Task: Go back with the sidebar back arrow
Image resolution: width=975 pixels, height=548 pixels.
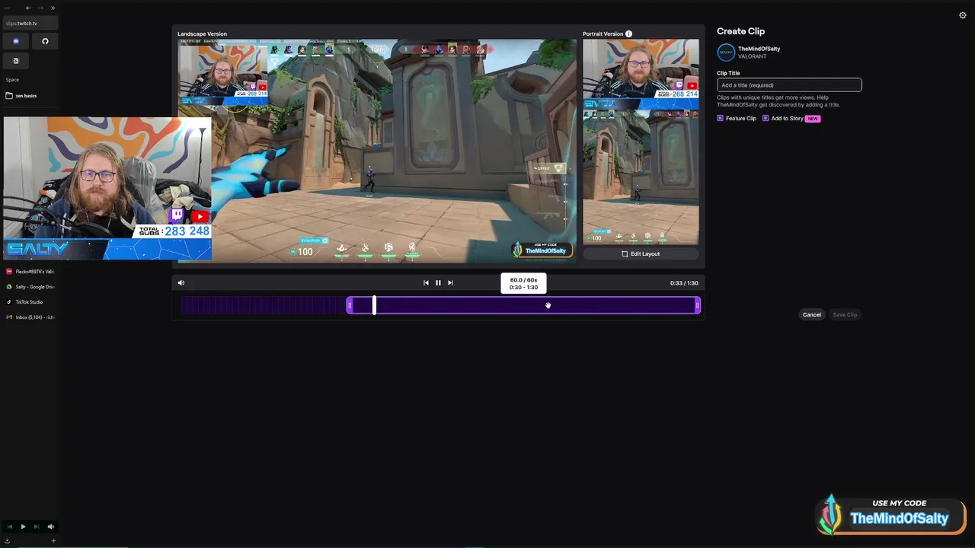Action: coord(28,8)
